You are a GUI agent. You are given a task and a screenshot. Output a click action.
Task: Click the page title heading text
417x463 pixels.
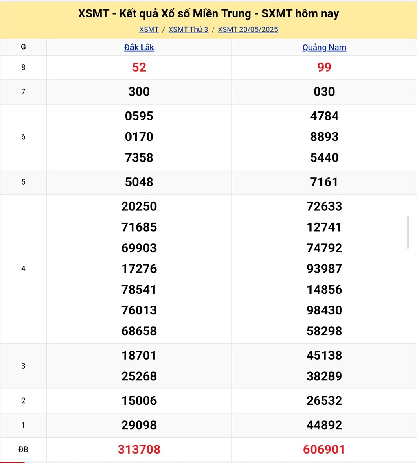click(208, 14)
